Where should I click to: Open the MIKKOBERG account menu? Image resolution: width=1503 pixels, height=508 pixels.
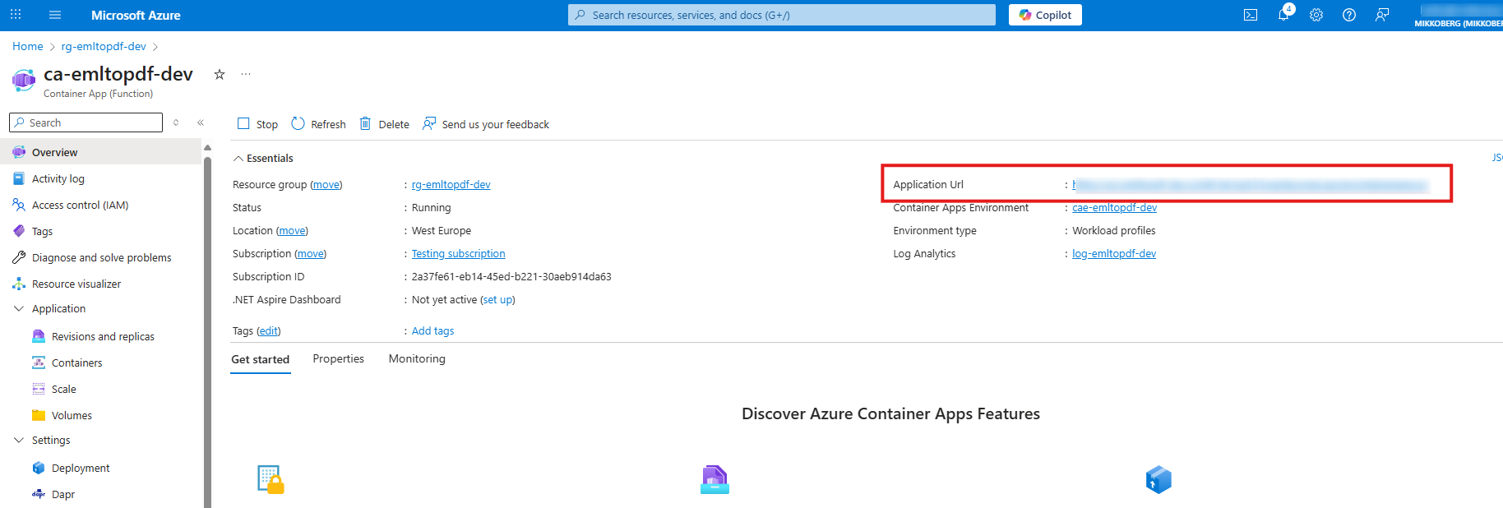coord(1458,16)
